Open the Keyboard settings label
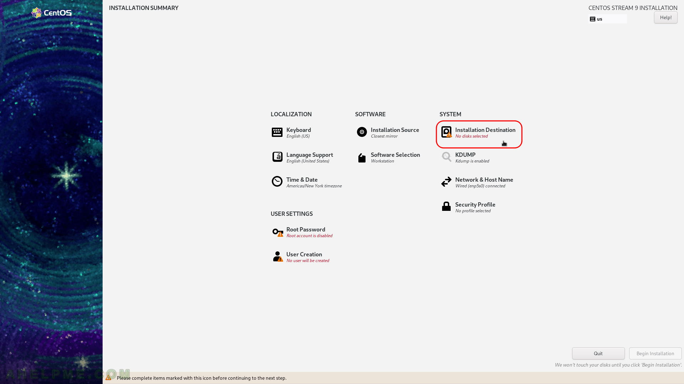The width and height of the screenshot is (684, 384). pos(299,130)
